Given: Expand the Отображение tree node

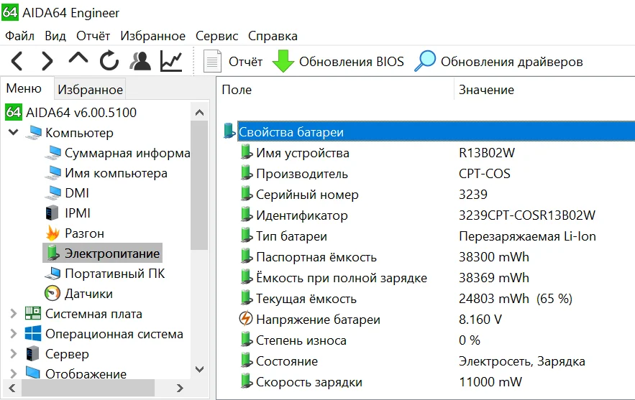Looking at the screenshot, I should click(x=14, y=373).
